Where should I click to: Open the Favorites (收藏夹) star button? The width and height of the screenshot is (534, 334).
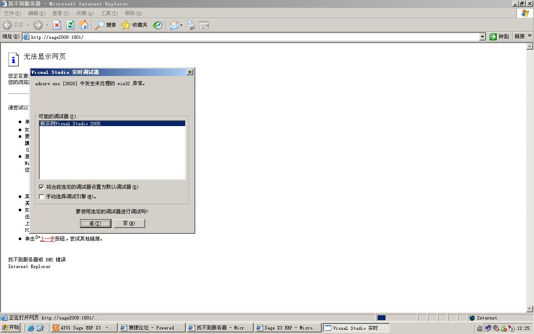[x=134, y=25]
